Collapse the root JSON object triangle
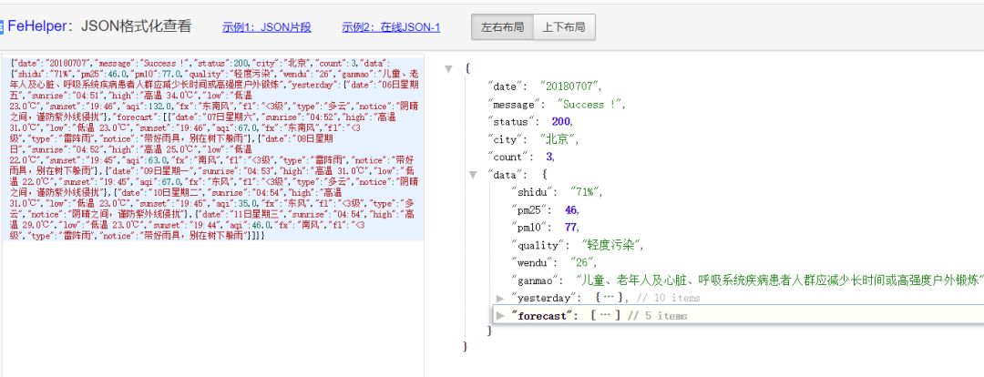The image size is (984, 377). coord(448,69)
